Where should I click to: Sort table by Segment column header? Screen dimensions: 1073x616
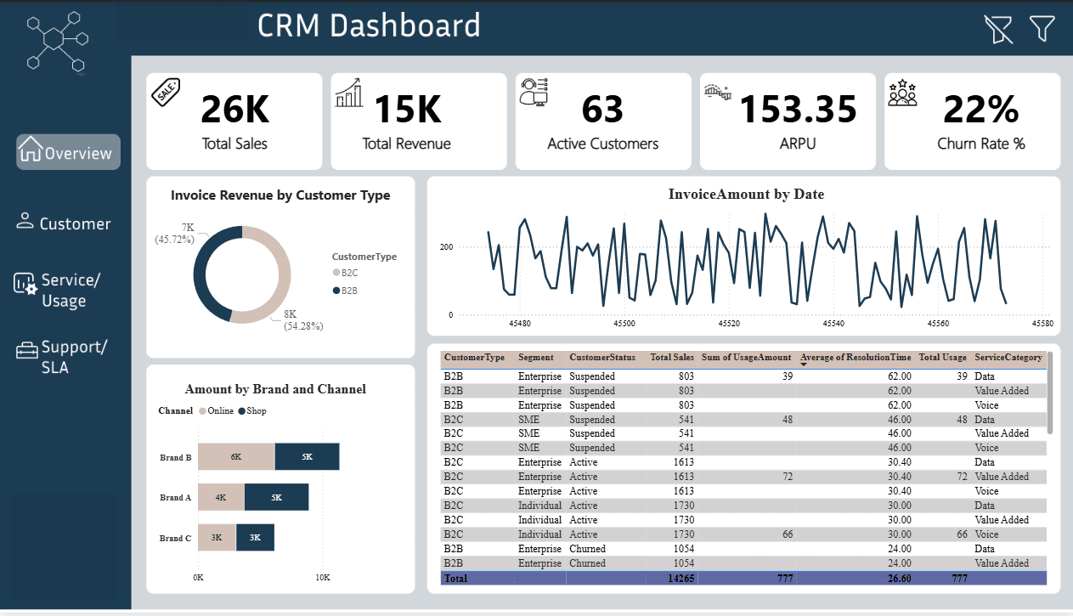tap(536, 358)
